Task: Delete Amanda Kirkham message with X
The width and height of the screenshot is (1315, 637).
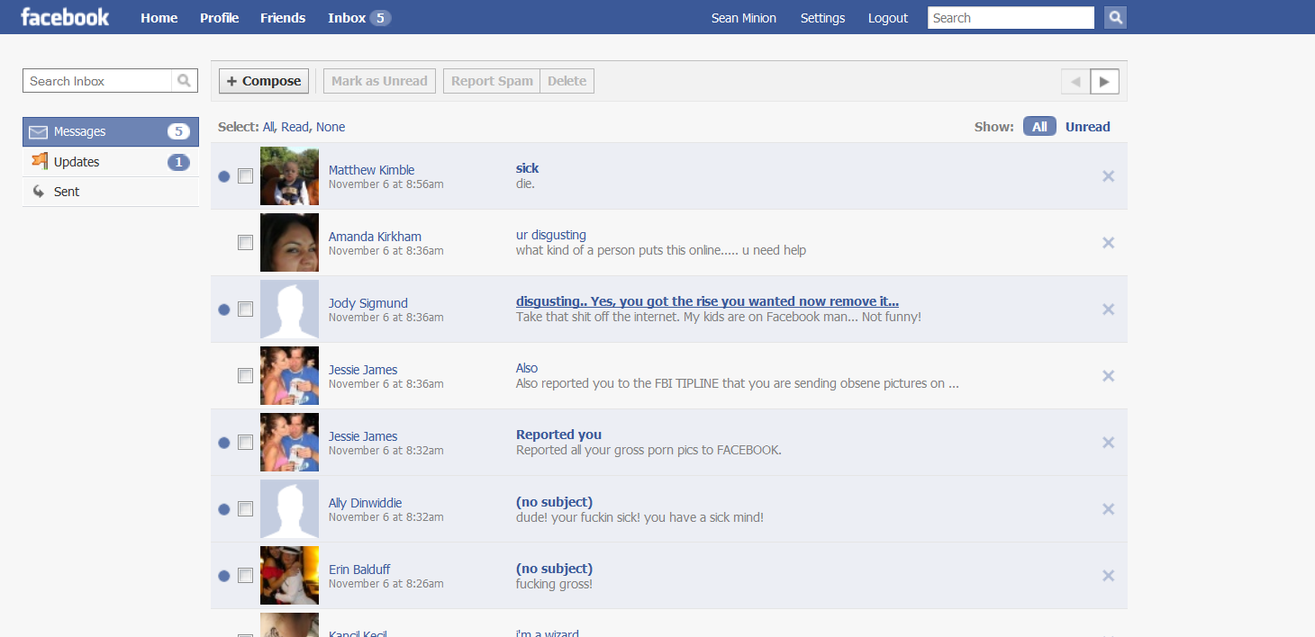Action: point(1109,243)
